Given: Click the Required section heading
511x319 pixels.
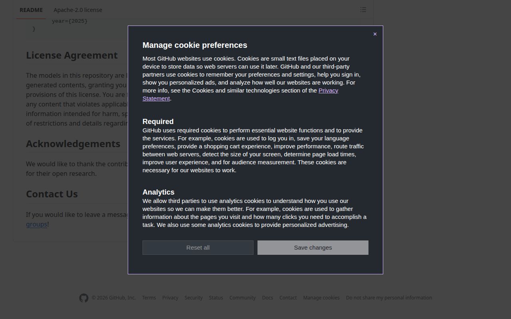Looking at the screenshot, I should pos(158,122).
